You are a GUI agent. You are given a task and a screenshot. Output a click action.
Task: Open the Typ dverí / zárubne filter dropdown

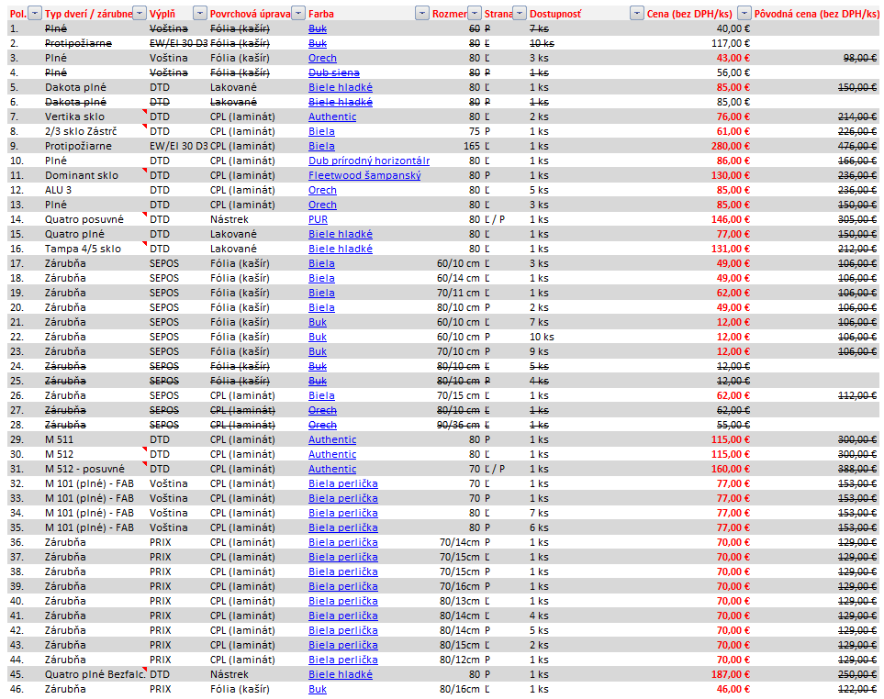pyautogui.click(x=140, y=14)
